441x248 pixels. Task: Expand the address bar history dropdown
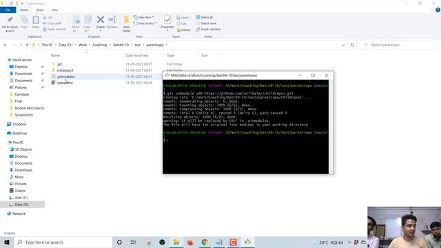(x=343, y=45)
